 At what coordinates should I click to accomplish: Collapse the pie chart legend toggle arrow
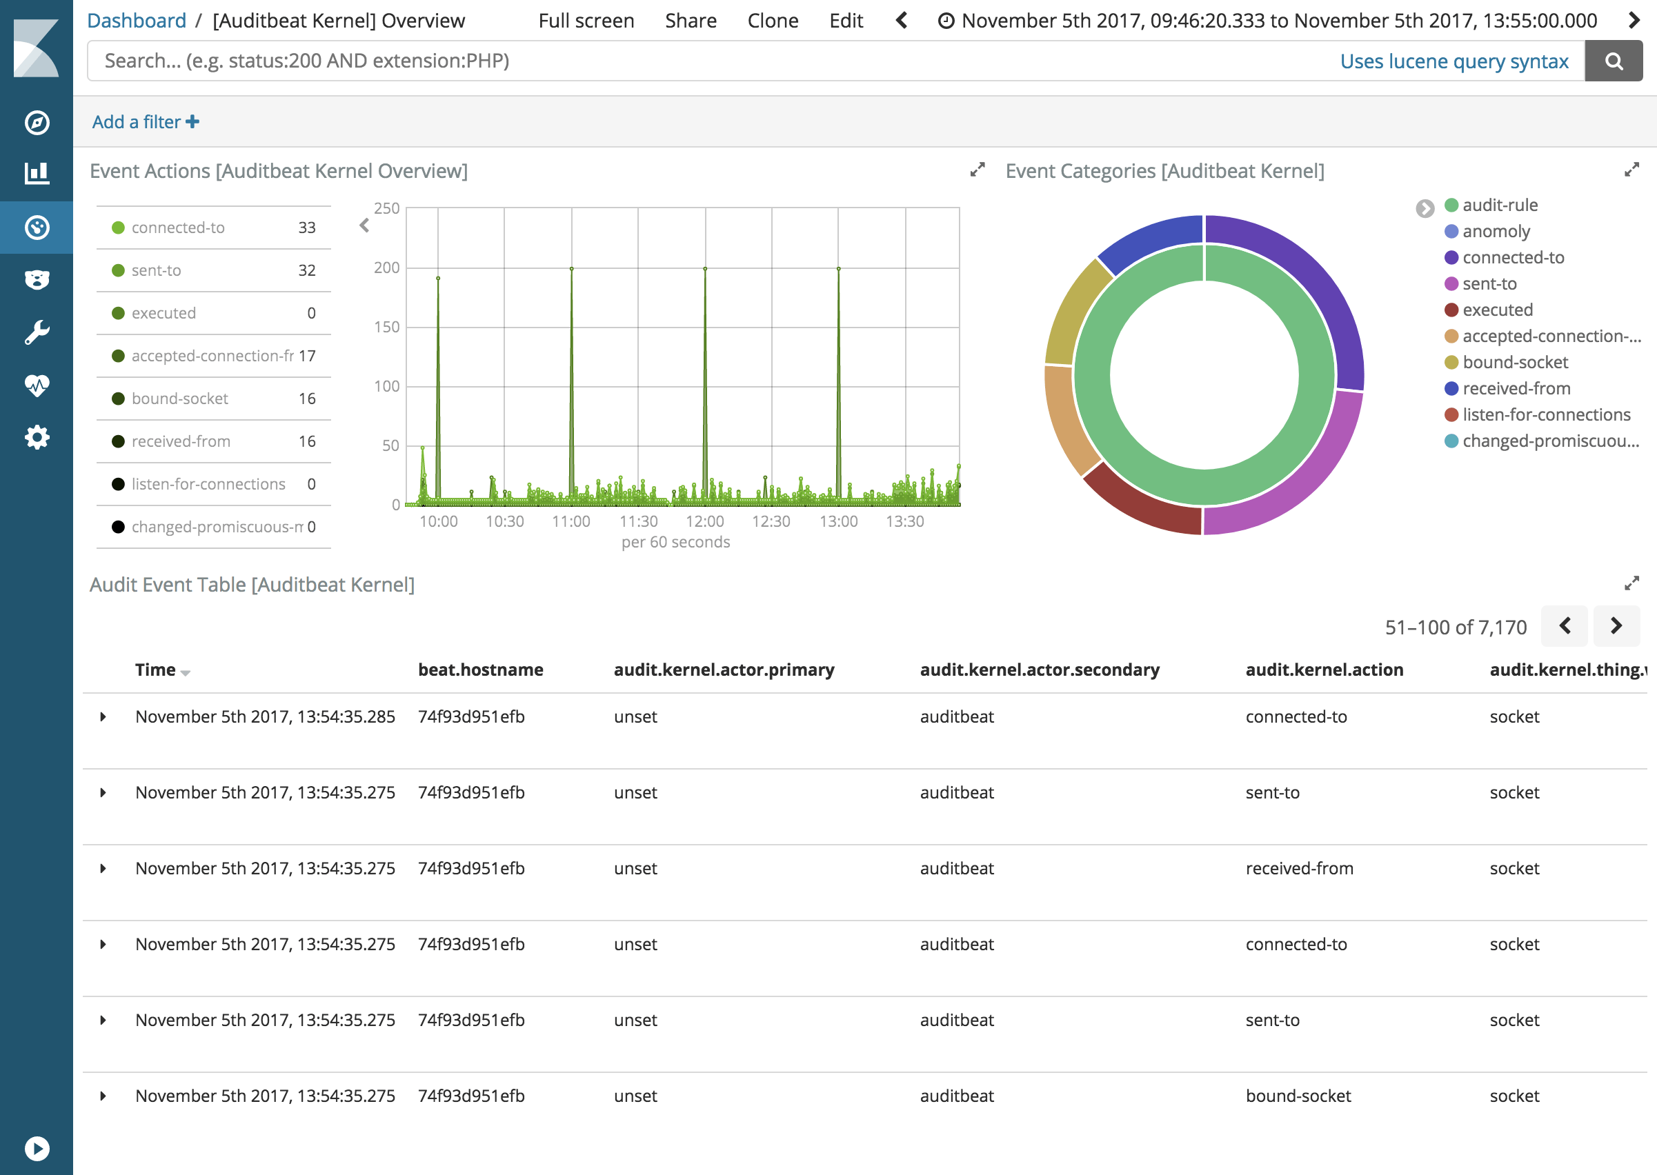point(1424,208)
